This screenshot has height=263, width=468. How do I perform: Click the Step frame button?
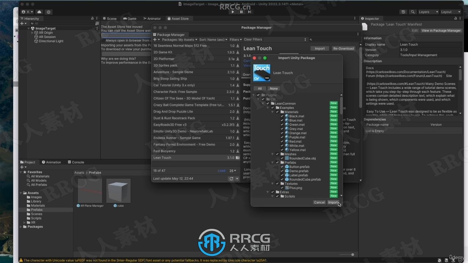(249, 12)
